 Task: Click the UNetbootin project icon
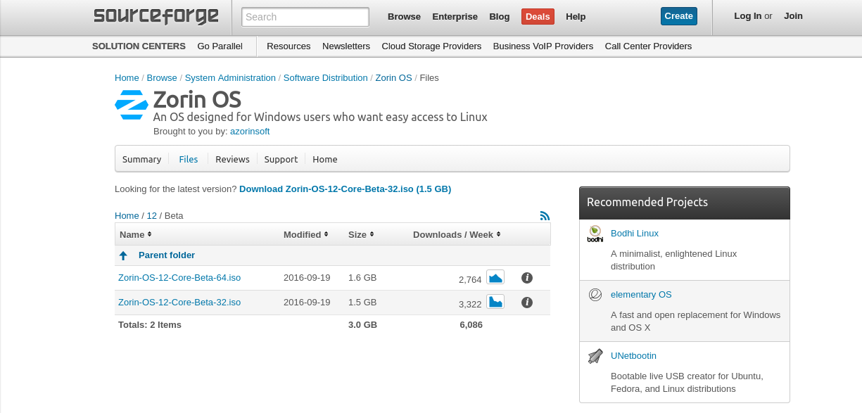click(x=595, y=356)
